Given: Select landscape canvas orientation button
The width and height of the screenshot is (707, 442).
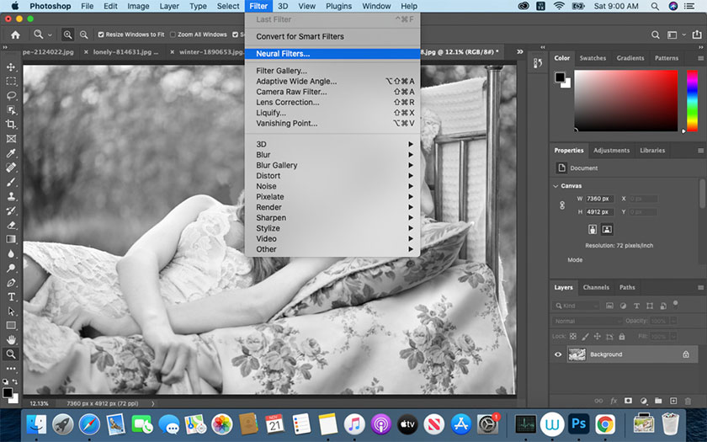Looking at the screenshot, I should [x=607, y=230].
